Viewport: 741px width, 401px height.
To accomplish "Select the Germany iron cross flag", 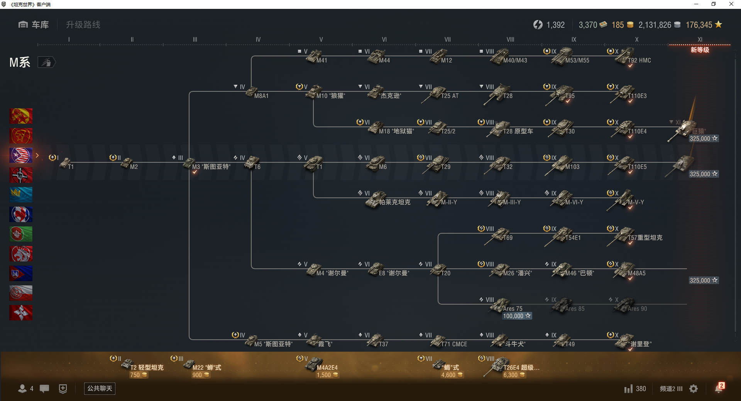I will [21, 175].
